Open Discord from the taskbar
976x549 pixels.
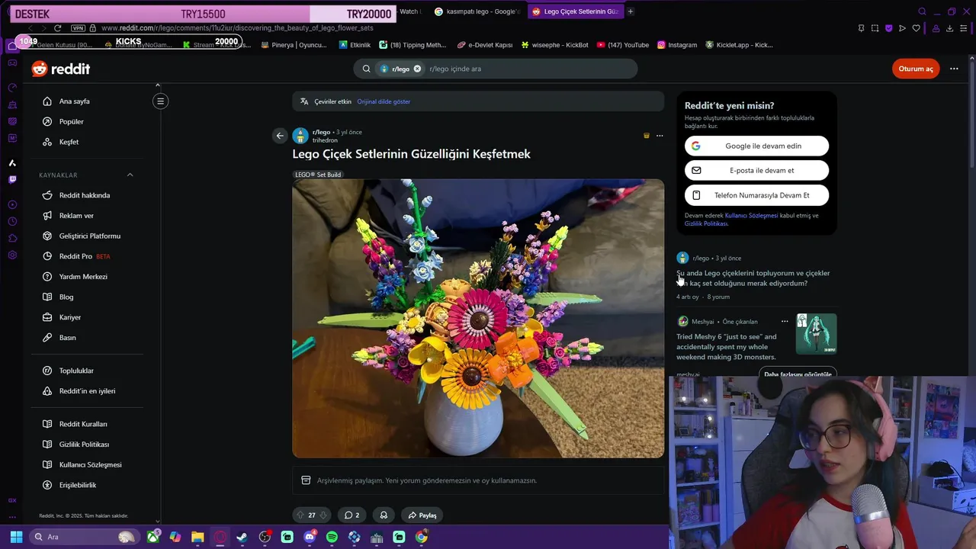(x=310, y=537)
